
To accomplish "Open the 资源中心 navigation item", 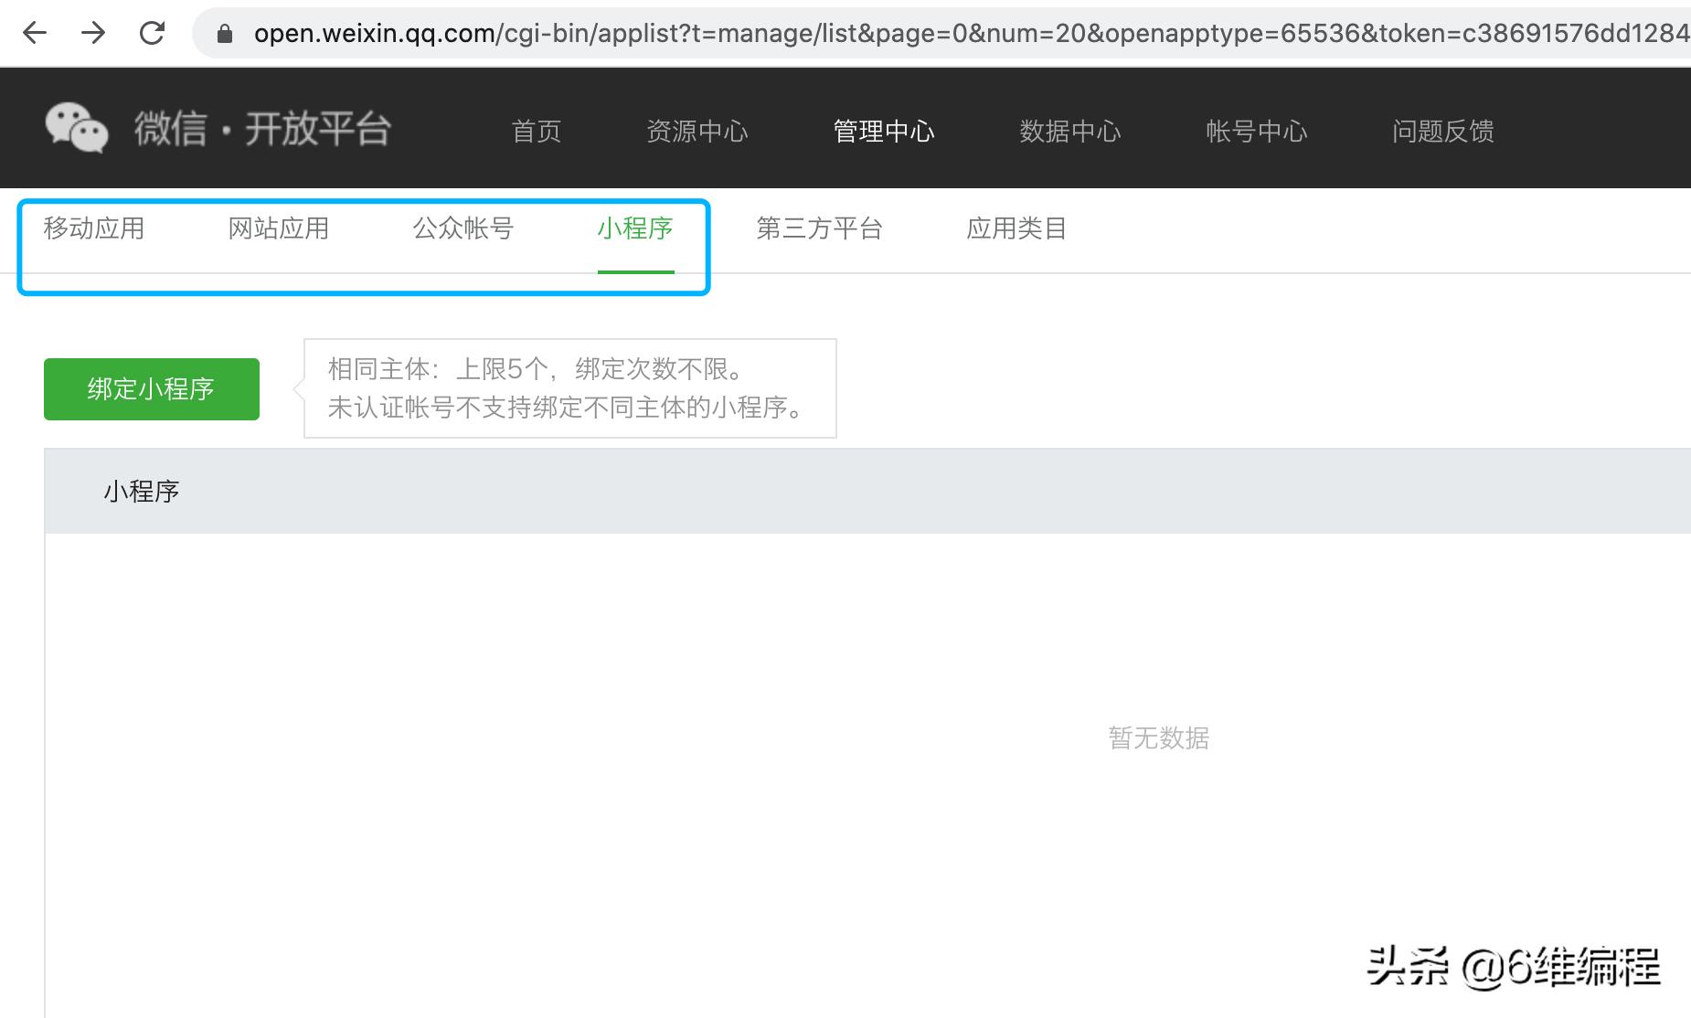I will tap(697, 132).
